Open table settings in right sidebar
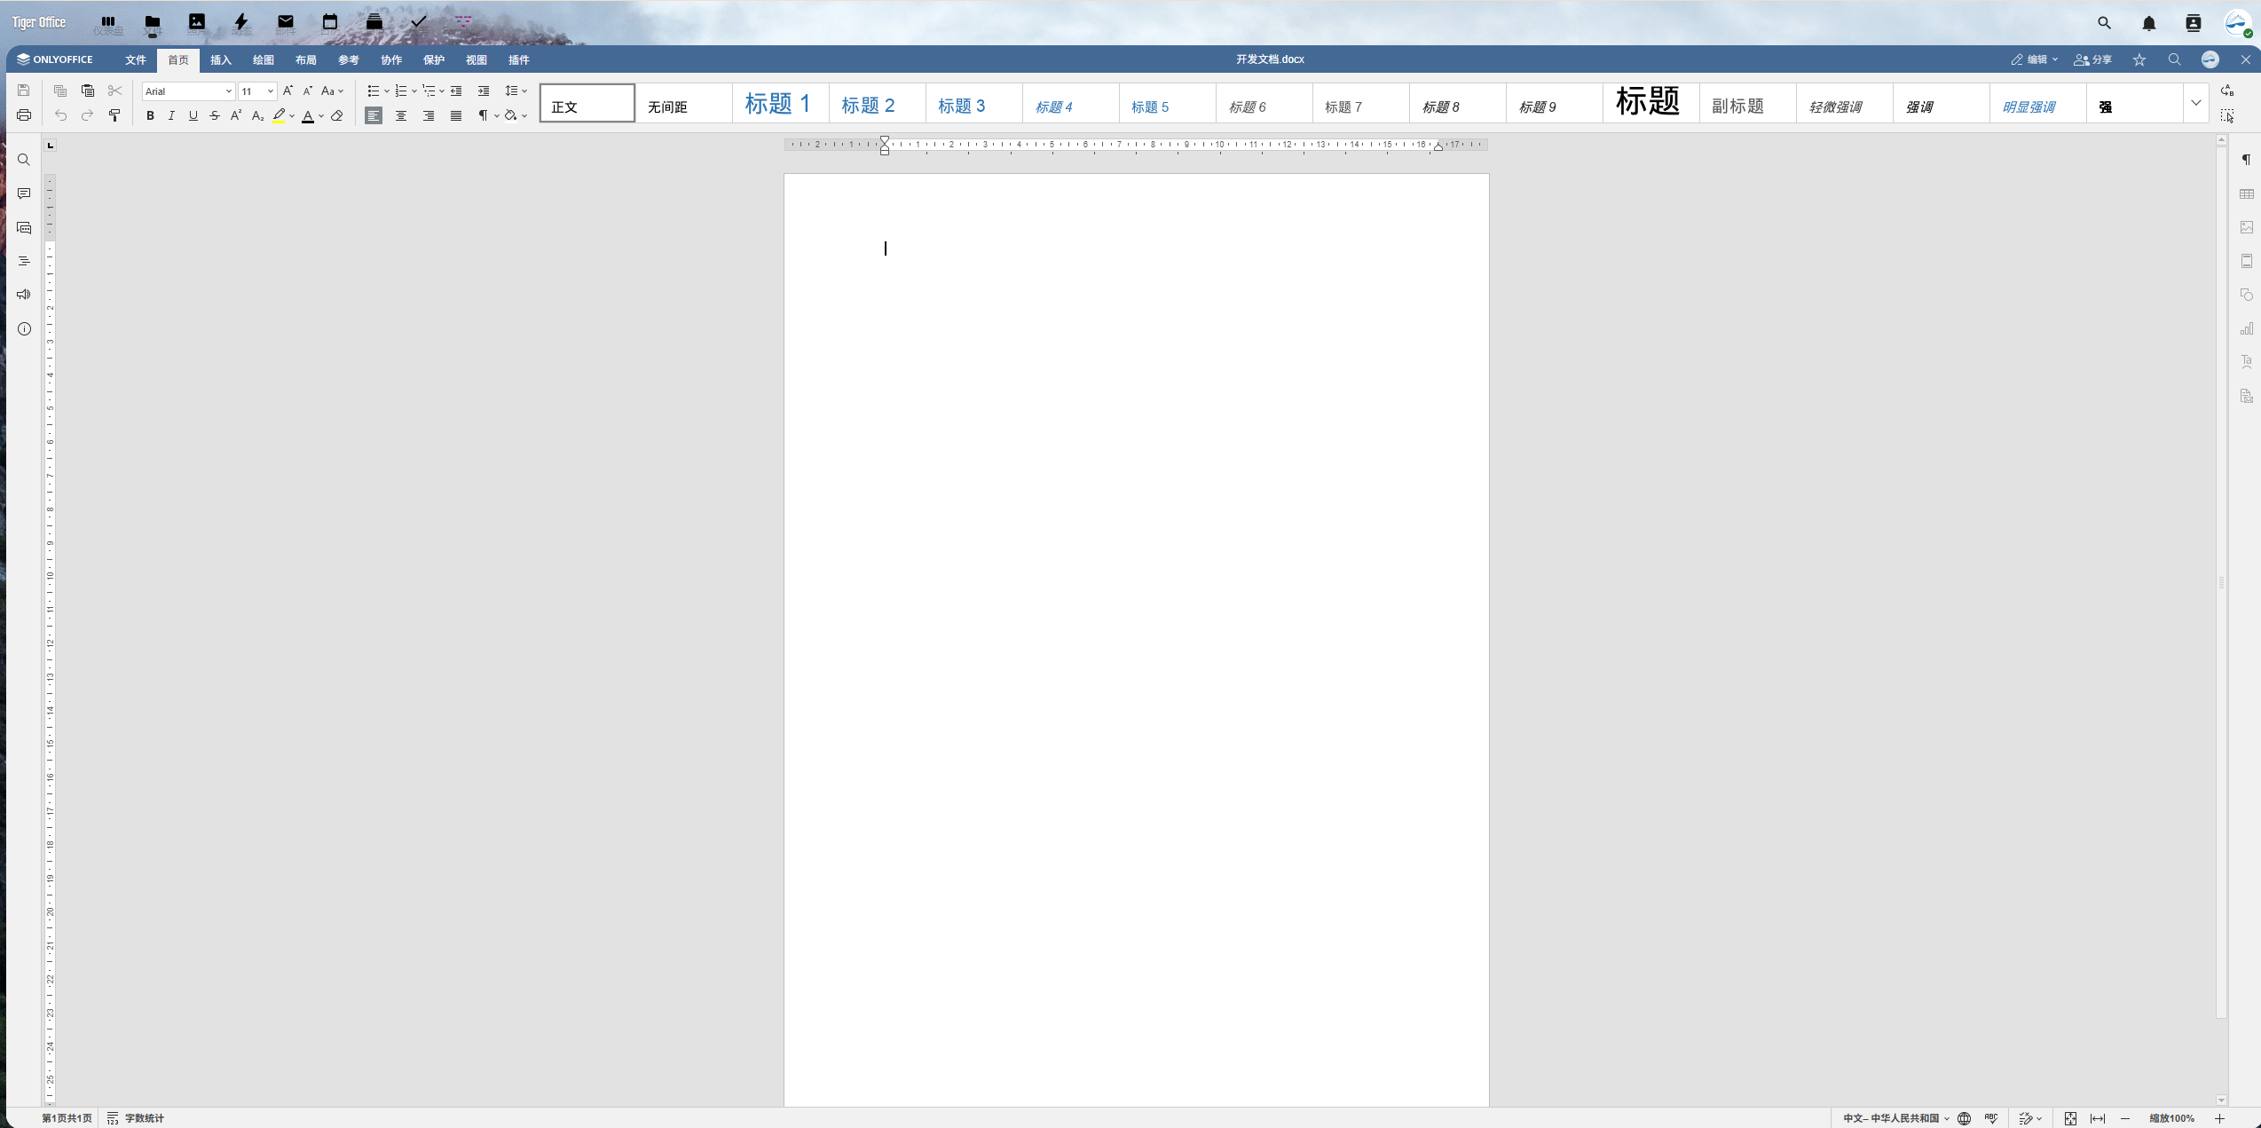Screen dimensions: 2261x1128 coord(2246,194)
